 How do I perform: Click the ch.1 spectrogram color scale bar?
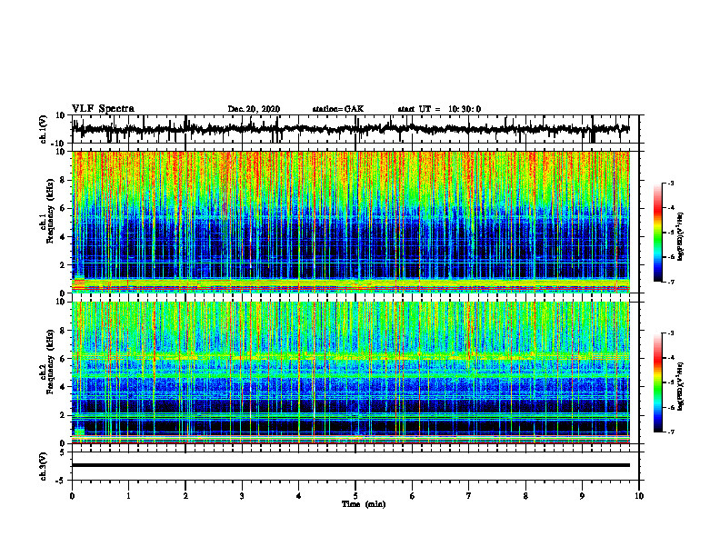point(658,233)
